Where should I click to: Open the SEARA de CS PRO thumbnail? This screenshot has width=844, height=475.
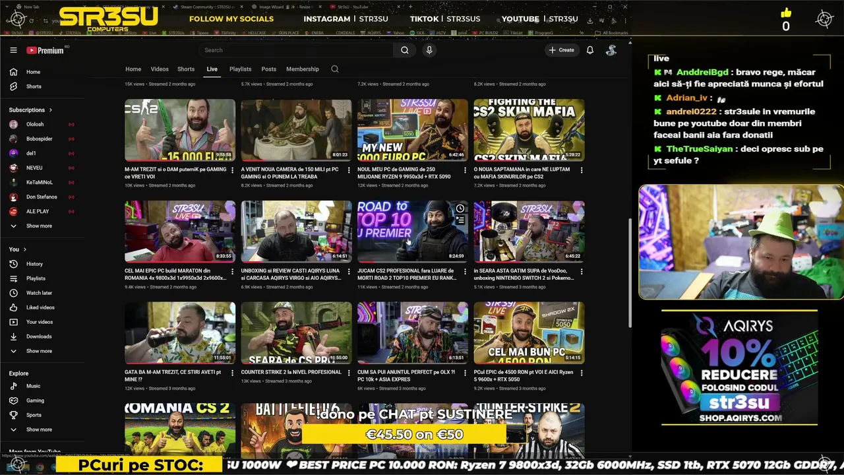(296, 333)
